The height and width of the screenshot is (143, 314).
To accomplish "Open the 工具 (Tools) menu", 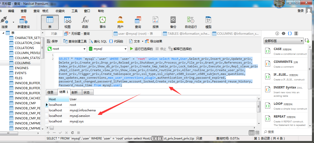I will (75, 11).
